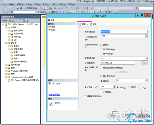Image resolution: width=154 pixels, height=125 pixels.
Task: Open the 查询(Q) menu
Action: [x=29, y=4]
